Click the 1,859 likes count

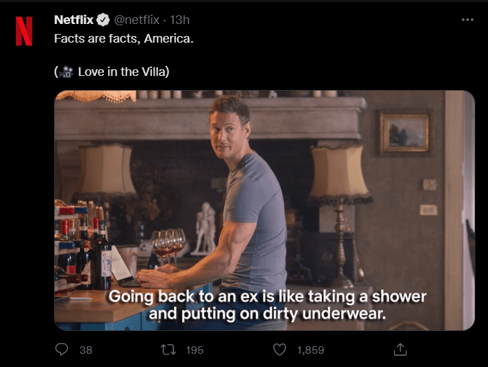coord(311,350)
